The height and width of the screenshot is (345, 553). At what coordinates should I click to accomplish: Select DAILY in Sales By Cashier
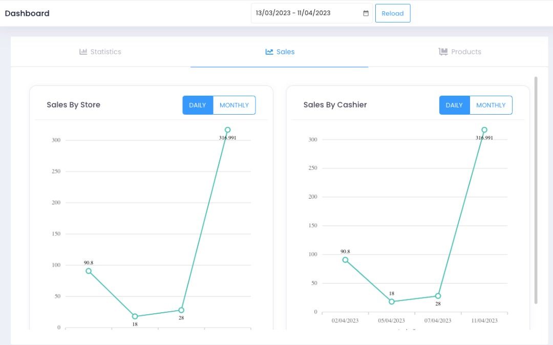[x=454, y=105]
